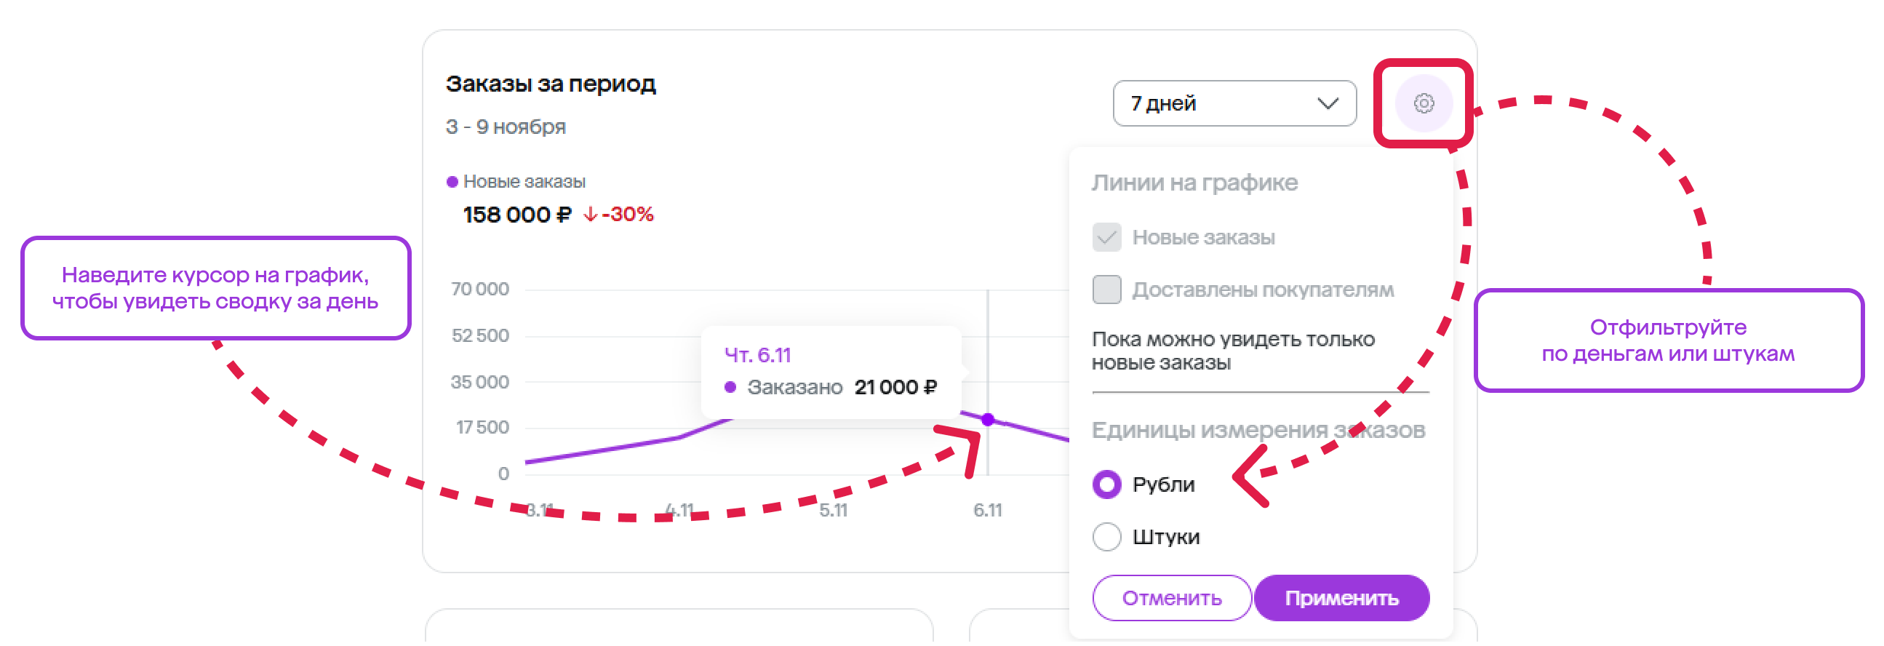Click the "Наведите курсор на график" hint box
Screen dimensions: 1884x646
pos(215,288)
